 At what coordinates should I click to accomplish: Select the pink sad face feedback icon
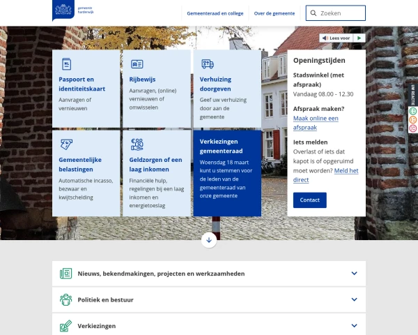pyautogui.click(x=412, y=128)
